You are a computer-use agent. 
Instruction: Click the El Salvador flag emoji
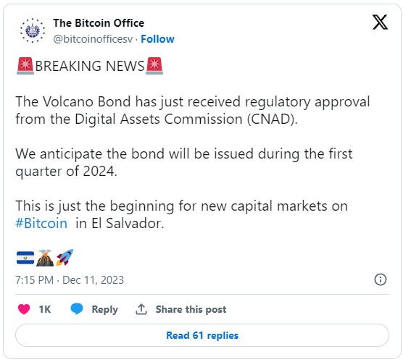coord(25,258)
